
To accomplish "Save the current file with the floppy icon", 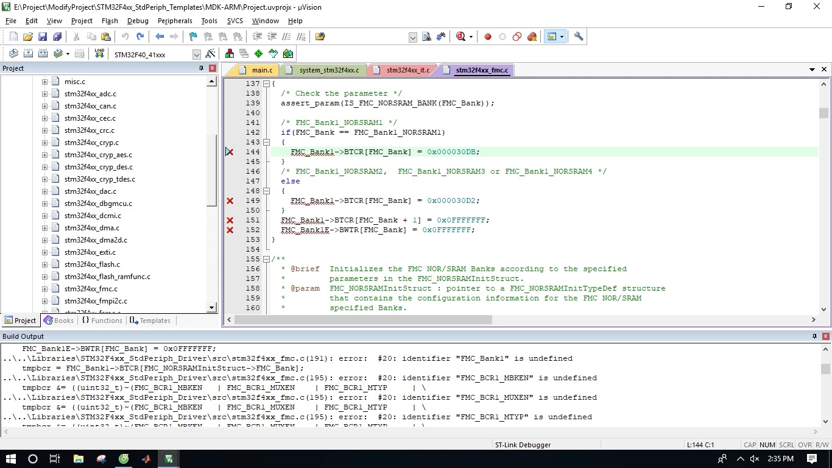I will tap(43, 37).
